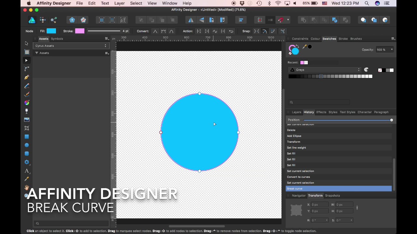Image resolution: width=417 pixels, height=234 pixels.
Task: Activate the Artistic Text tool
Action: pyautogui.click(x=27, y=171)
